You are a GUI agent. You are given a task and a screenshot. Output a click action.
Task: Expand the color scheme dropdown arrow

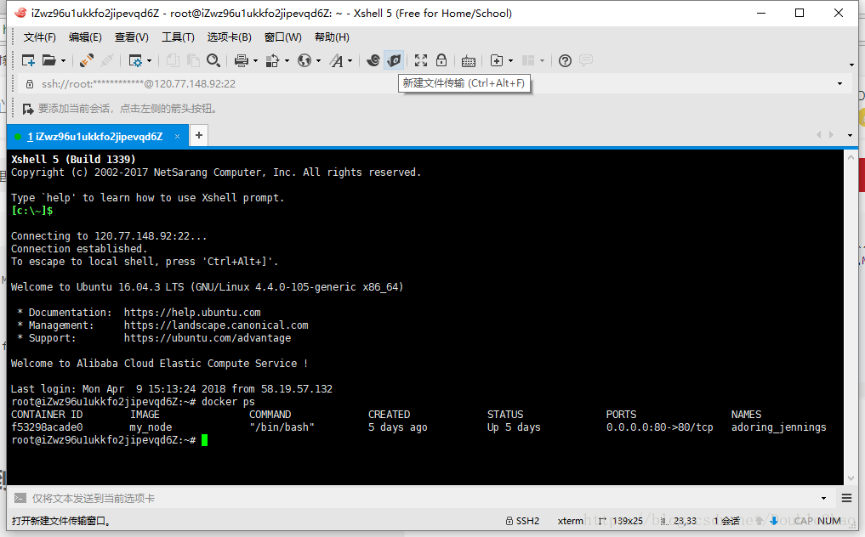coord(287,60)
